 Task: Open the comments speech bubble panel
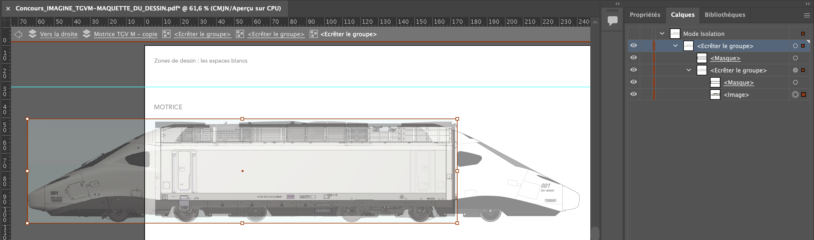tap(612, 21)
